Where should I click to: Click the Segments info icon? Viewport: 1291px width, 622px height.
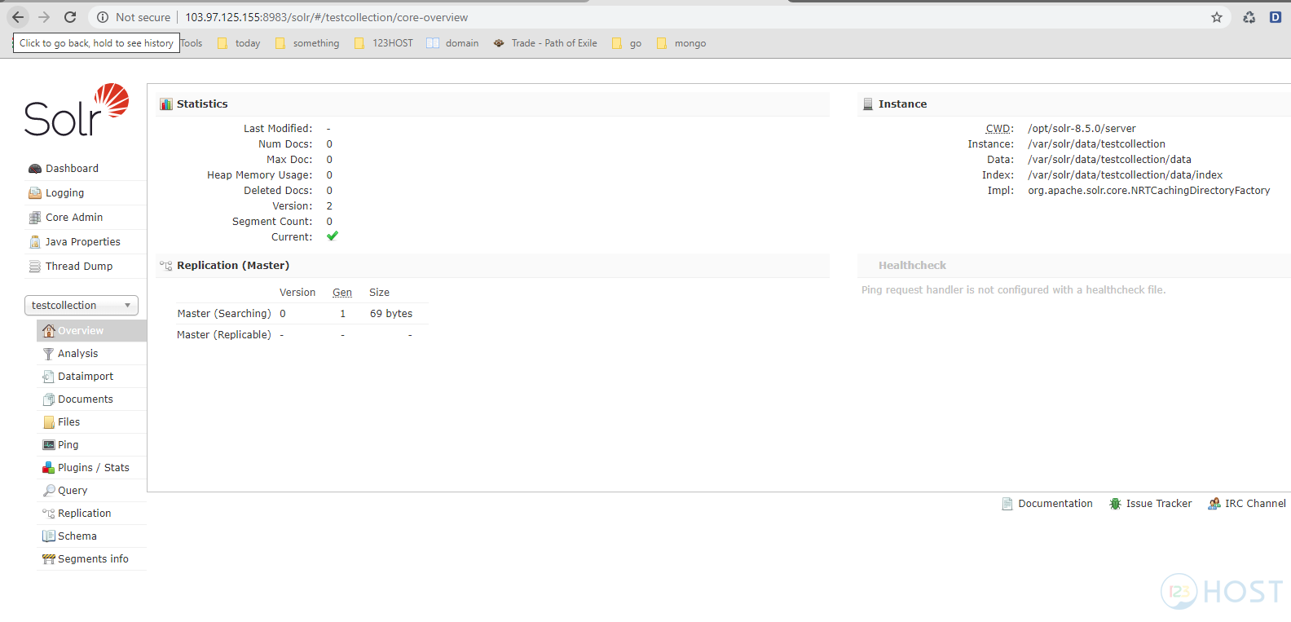49,559
